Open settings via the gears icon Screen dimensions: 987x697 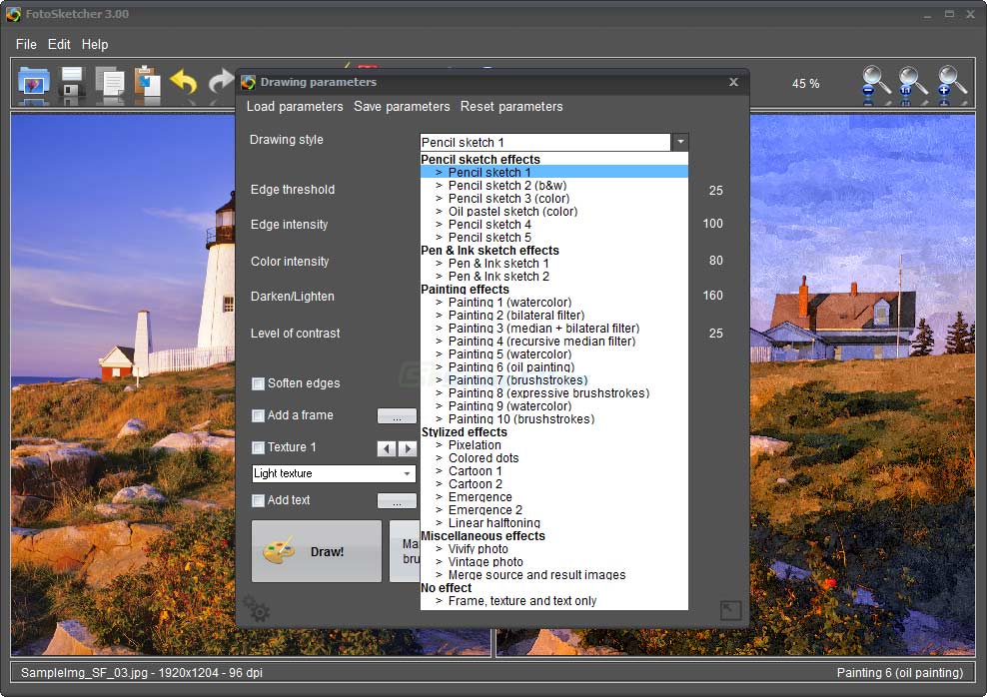257,608
